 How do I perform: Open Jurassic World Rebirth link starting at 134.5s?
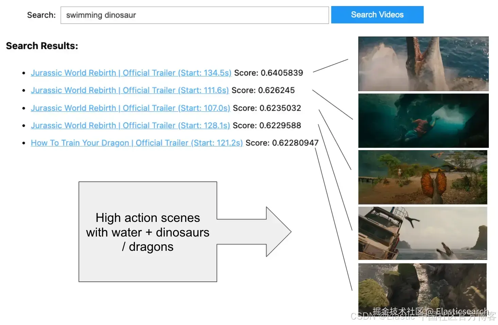point(131,73)
